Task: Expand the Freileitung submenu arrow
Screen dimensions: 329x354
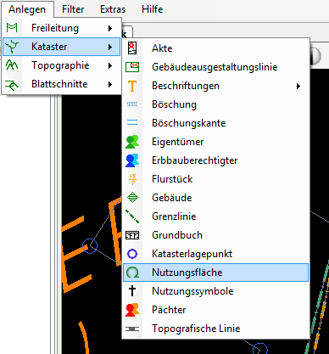Action: tap(110, 28)
